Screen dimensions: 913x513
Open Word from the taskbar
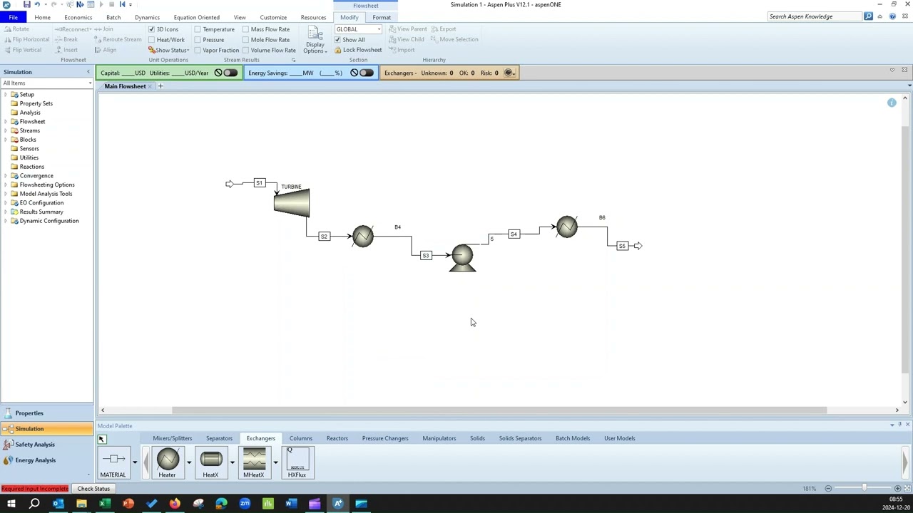click(291, 504)
